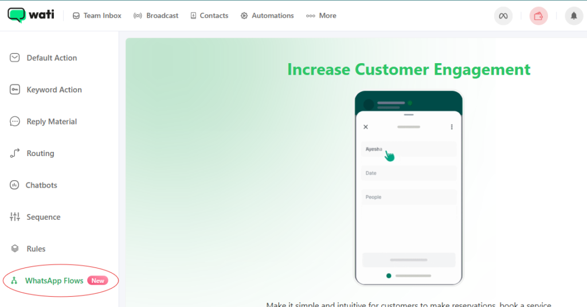Viewport: 587px width, 307px height.
Task: Click the Reply Material chat bubble icon
Action: click(x=14, y=122)
